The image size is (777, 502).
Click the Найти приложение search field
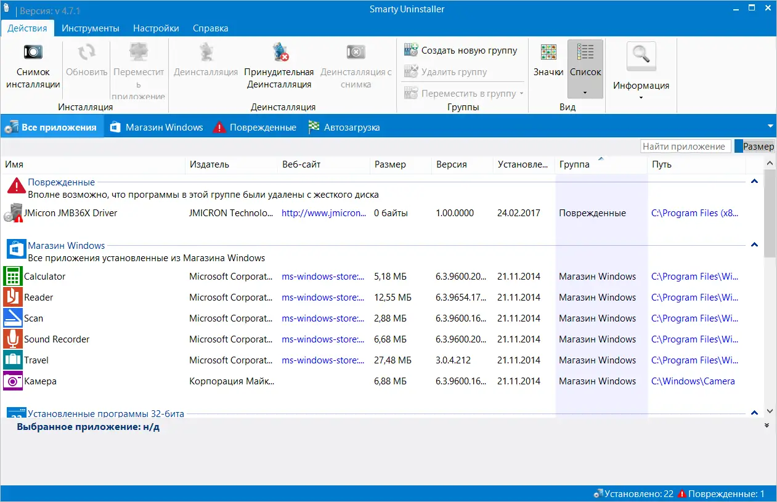pos(685,147)
